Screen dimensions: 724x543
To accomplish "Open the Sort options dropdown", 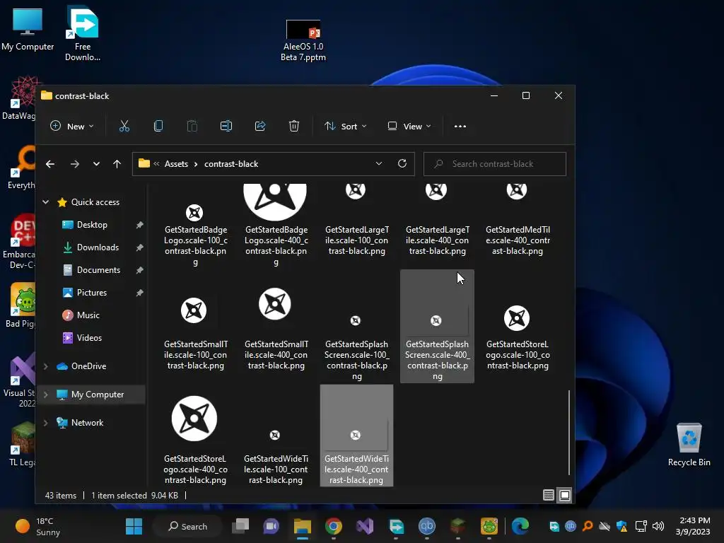I will (x=345, y=126).
